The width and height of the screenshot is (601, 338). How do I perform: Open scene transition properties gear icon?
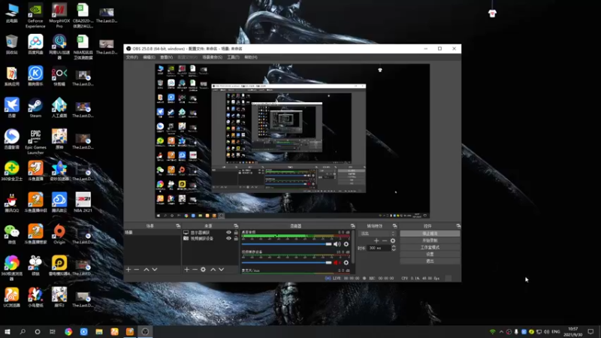point(392,240)
